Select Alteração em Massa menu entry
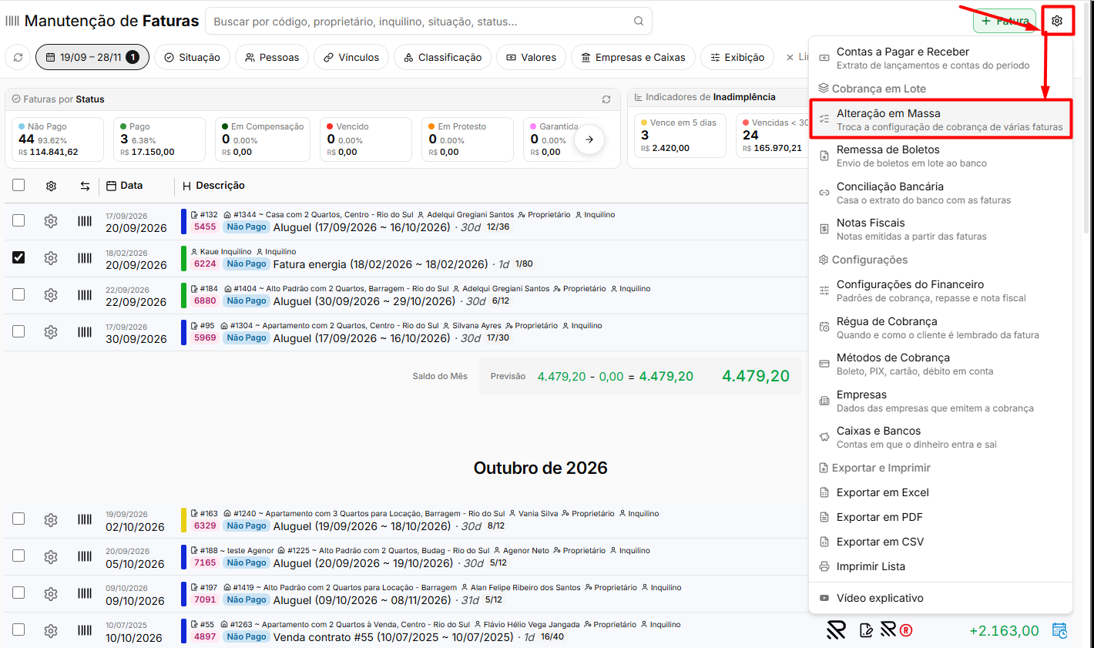The height and width of the screenshot is (648, 1094). click(941, 119)
